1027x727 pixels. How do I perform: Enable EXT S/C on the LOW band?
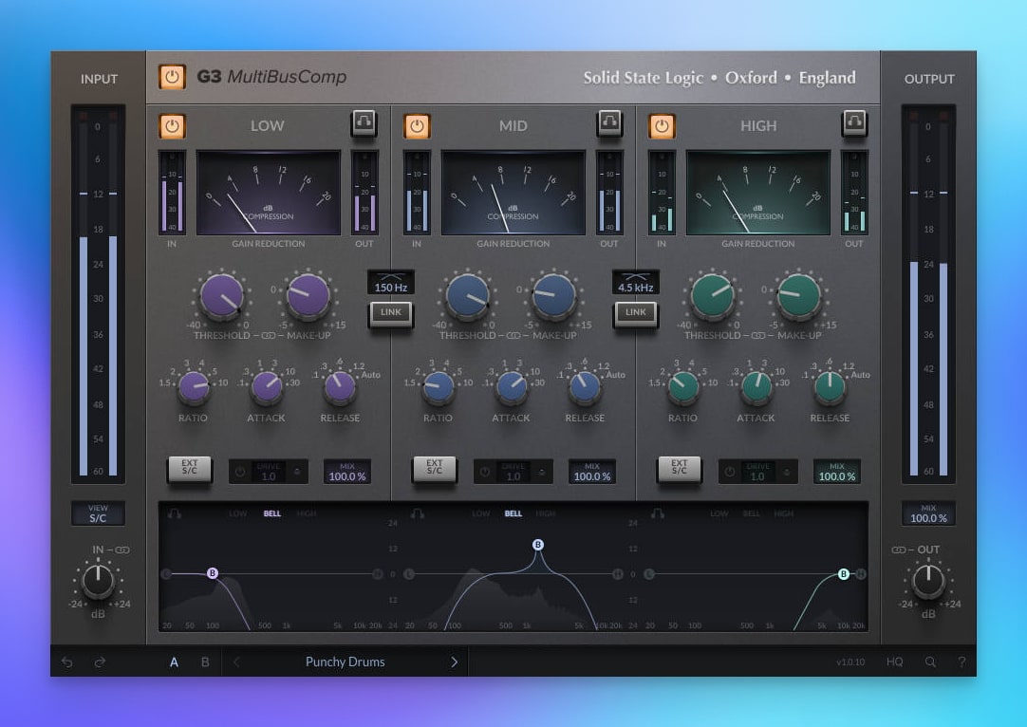coord(190,468)
